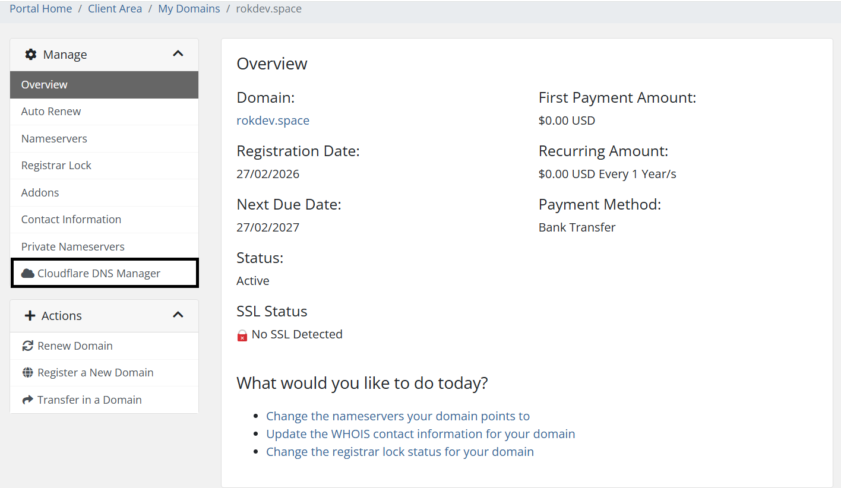This screenshot has width=841, height=488.
Task: Open My Domains from the breadcrumb
Action: click(x=189, y=8)
